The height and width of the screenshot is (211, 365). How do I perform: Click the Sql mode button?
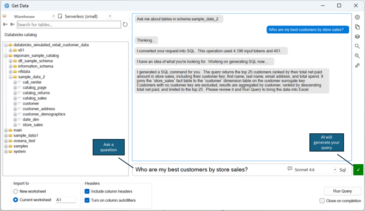[343, 170]
